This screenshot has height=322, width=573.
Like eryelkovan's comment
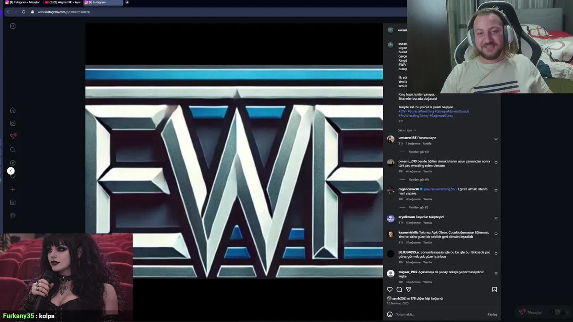[x=496, y=218]
